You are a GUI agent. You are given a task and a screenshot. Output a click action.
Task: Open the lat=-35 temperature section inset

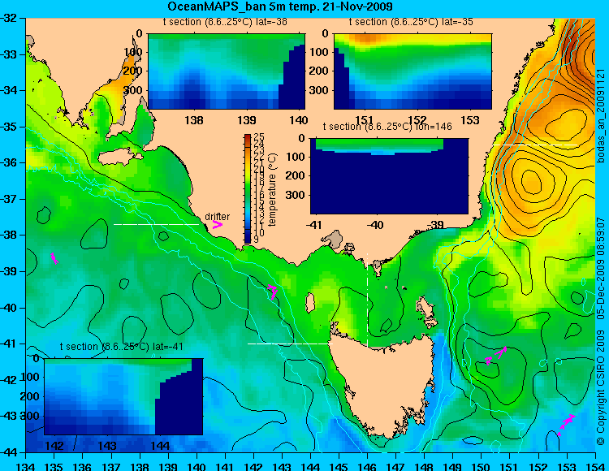pos(412,71)
